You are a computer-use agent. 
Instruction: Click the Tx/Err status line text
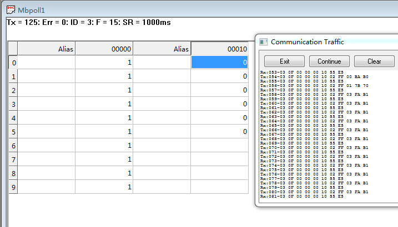point(88,23)
